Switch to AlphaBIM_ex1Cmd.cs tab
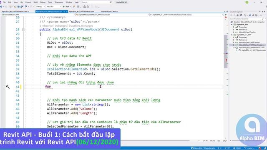The width and height of the screenshot is (267, 150). (109, 11)
